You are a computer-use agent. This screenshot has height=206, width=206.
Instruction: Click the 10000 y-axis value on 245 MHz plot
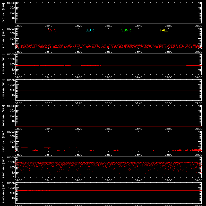tap(11, 3)
